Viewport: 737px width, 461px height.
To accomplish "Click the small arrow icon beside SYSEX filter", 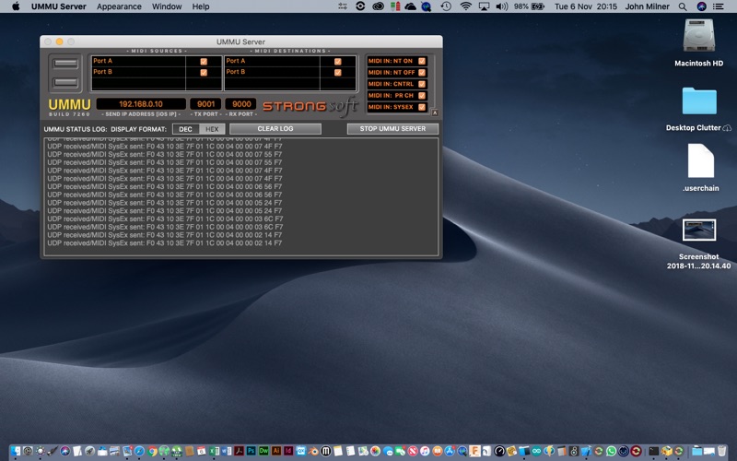I will pos(435,112).
